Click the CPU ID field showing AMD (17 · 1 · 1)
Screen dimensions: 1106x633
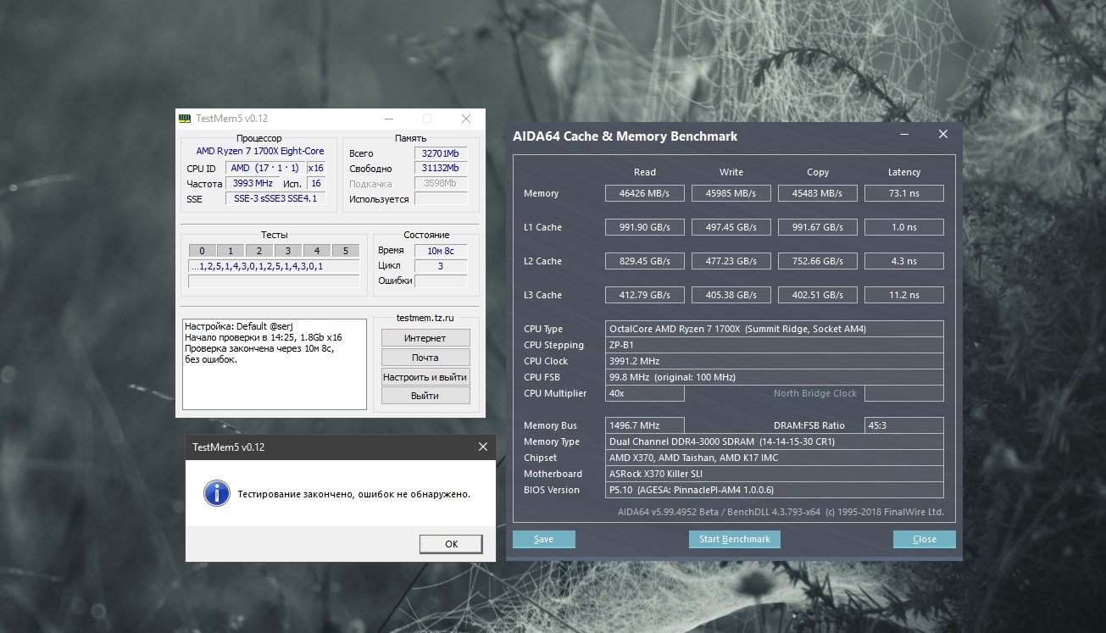point(264,168)
